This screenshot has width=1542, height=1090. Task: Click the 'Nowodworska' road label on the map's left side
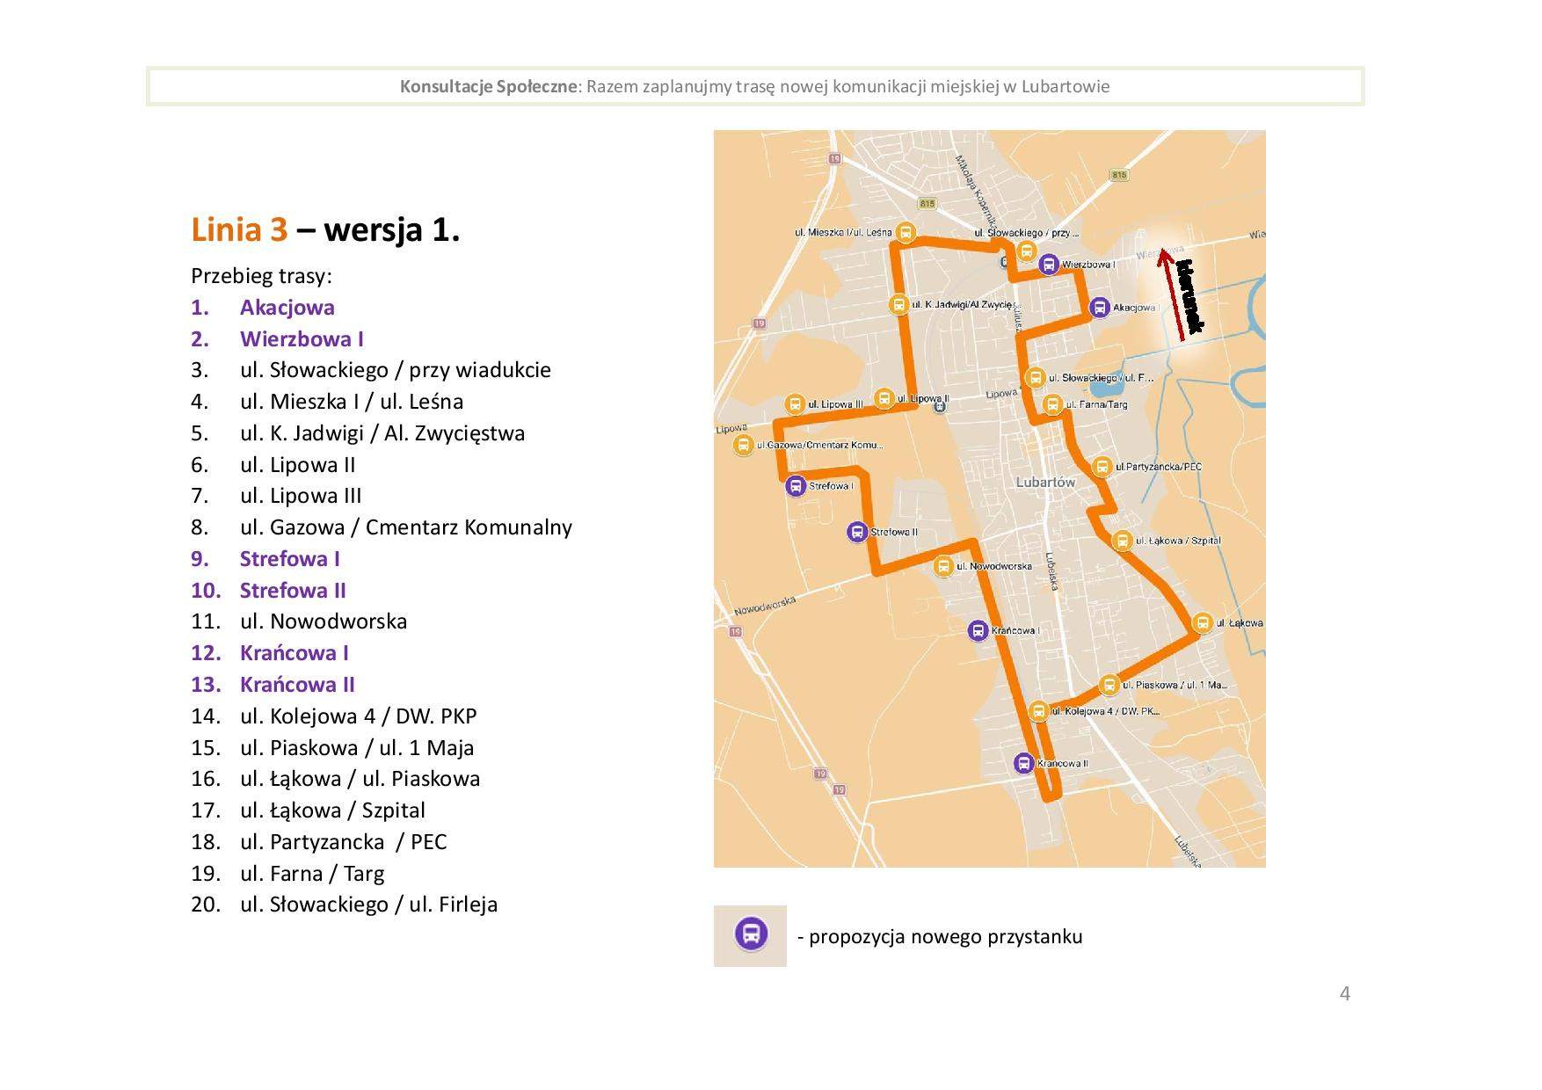[x=765, y=605]
